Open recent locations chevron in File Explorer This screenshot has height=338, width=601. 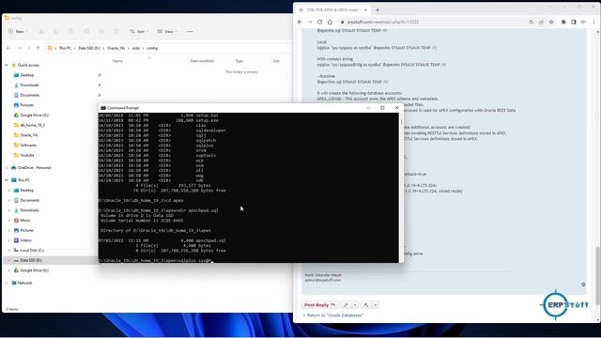[x=29, y=48]
